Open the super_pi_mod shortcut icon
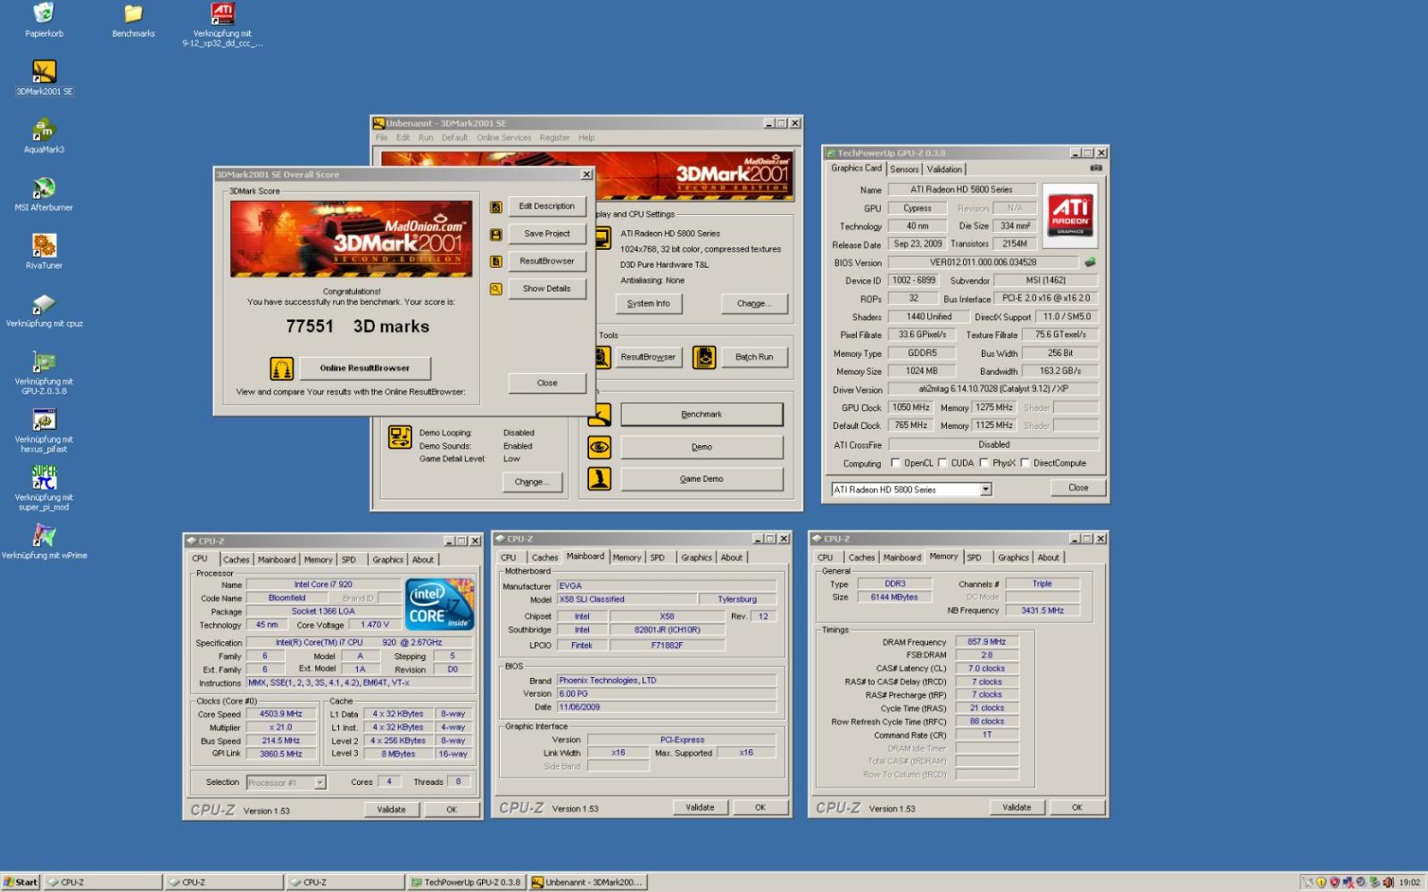 coord(44,477)
